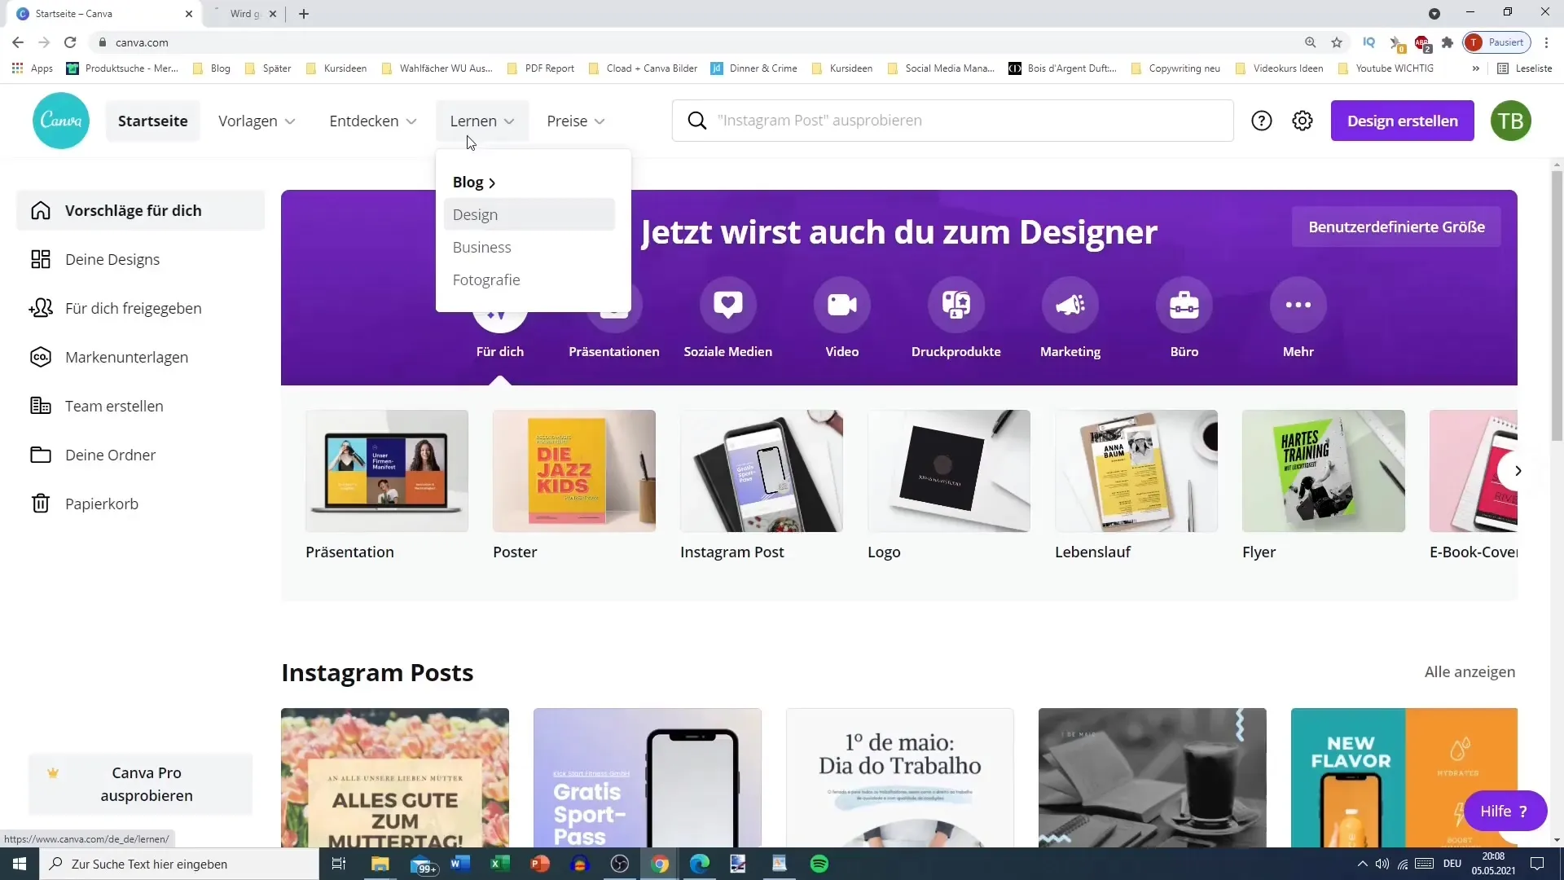Screen dimensions: 1564x880
Task: Click the browser address bar
Action: (701, 42)
